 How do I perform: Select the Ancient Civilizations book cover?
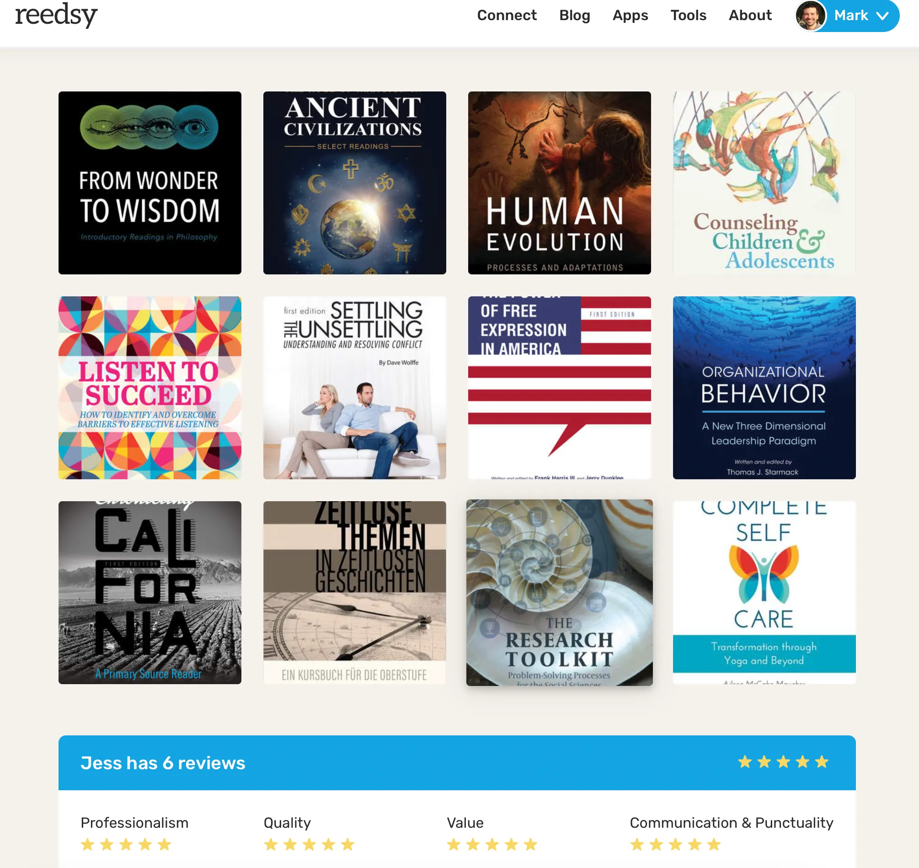click(x=355, y=183)
